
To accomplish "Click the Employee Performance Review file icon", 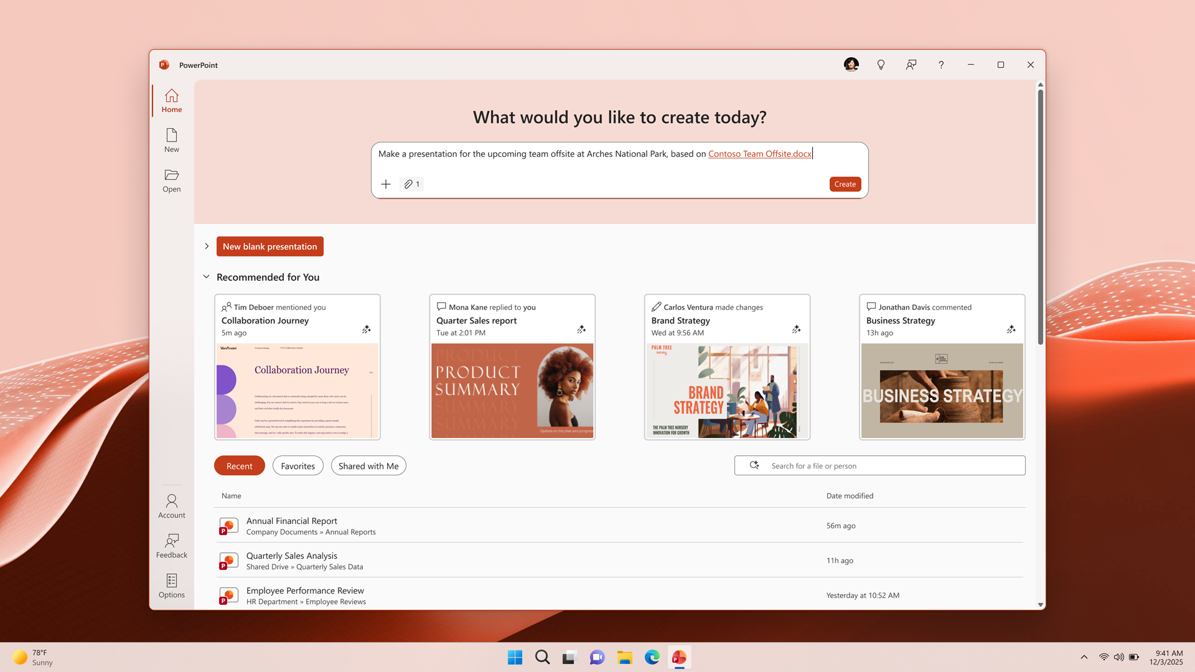I will [x=228, y=596].
